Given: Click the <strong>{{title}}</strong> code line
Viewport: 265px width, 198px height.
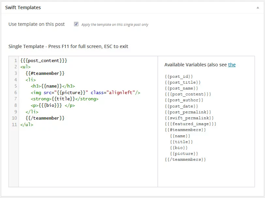Looking at the screenshot, I should click(65, 99).
